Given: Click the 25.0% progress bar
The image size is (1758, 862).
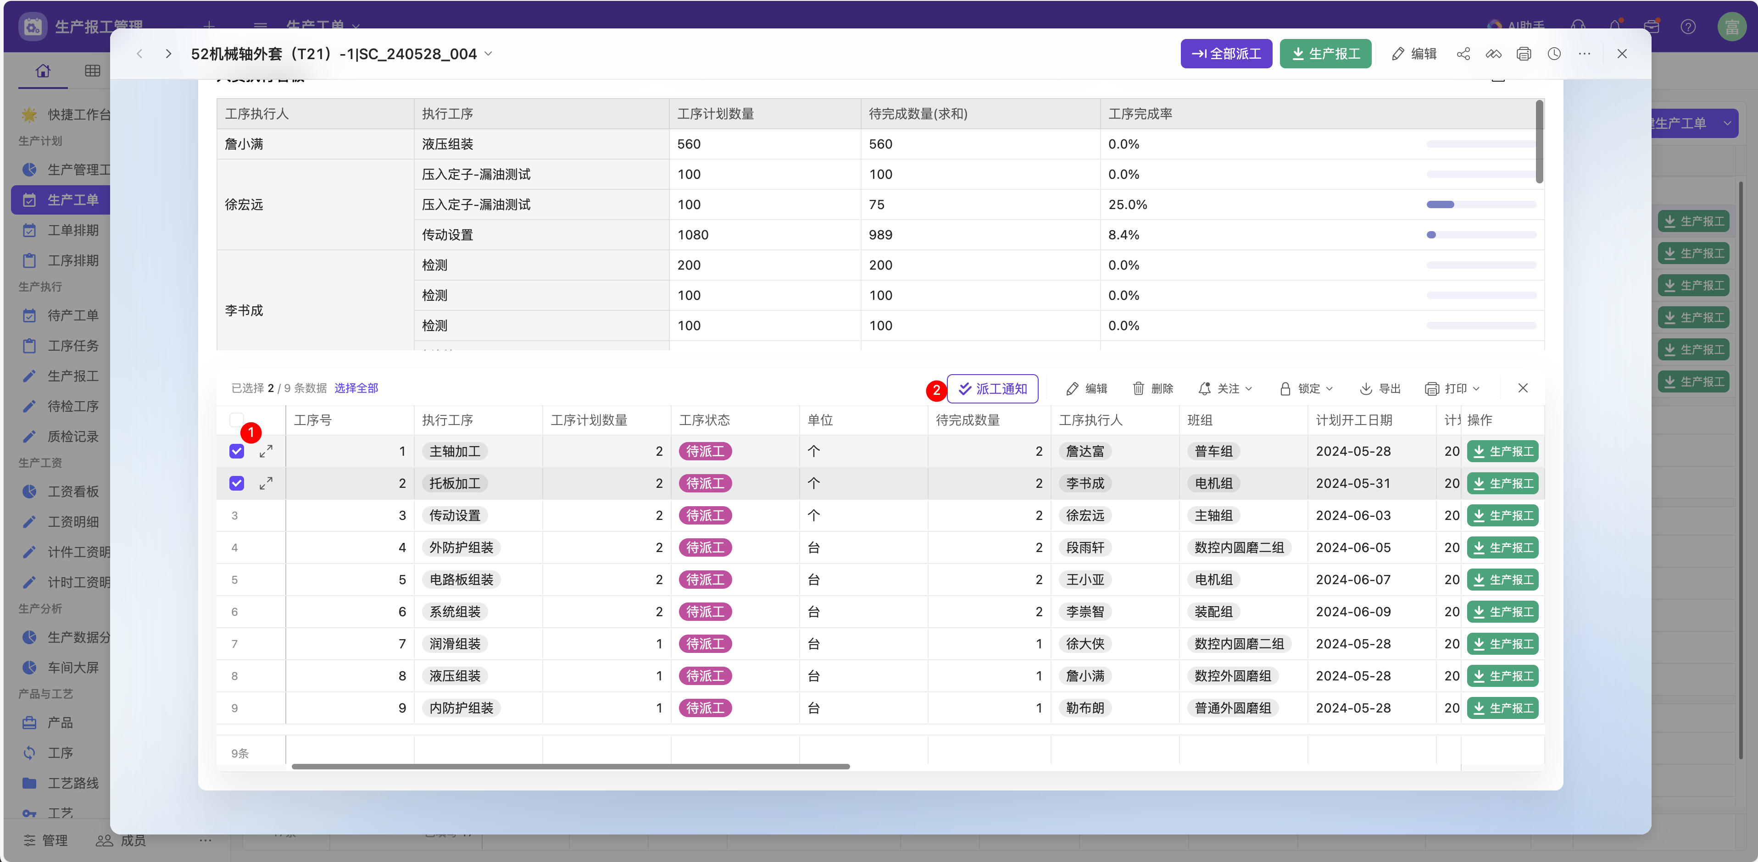Looking at the screenshot, I should click(x=1481, y=204).
